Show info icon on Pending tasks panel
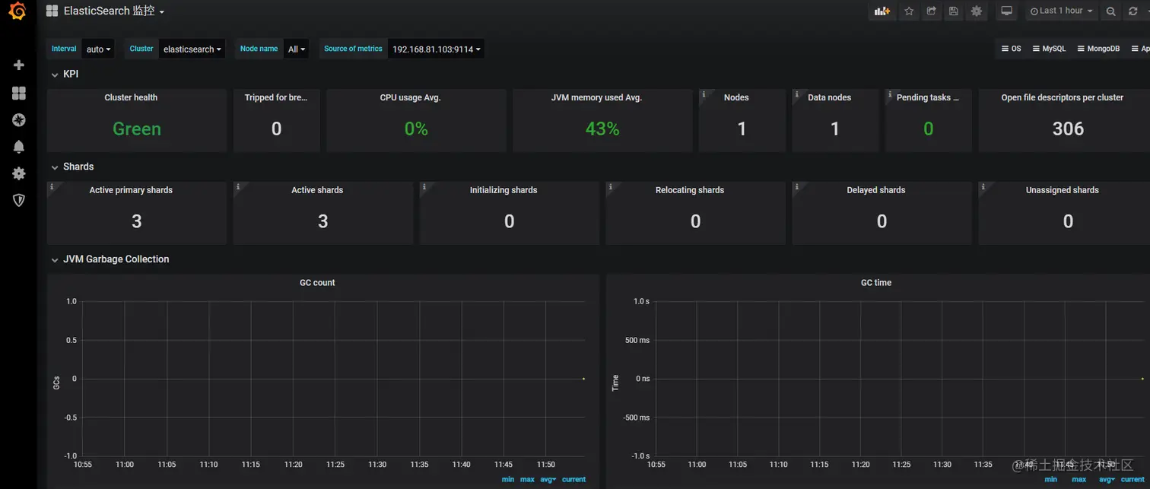Image resolution: width=1150 pixels, height=489 pixels. (890, 94)
